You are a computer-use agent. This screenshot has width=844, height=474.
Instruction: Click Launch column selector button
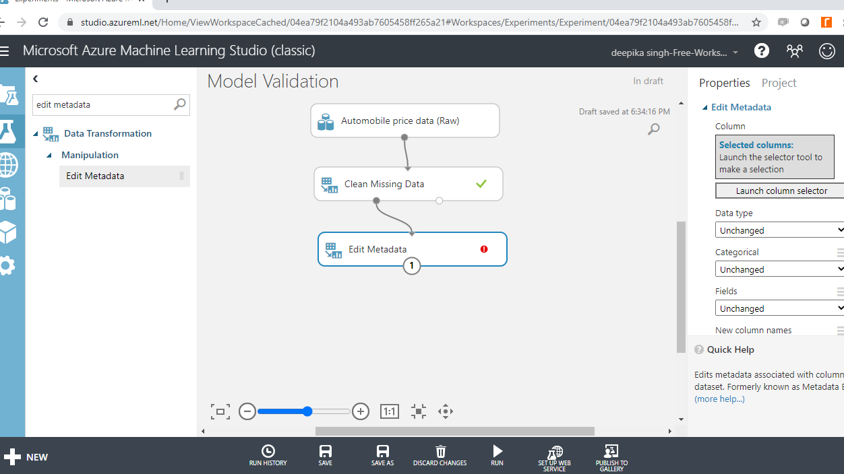point(780,191)
